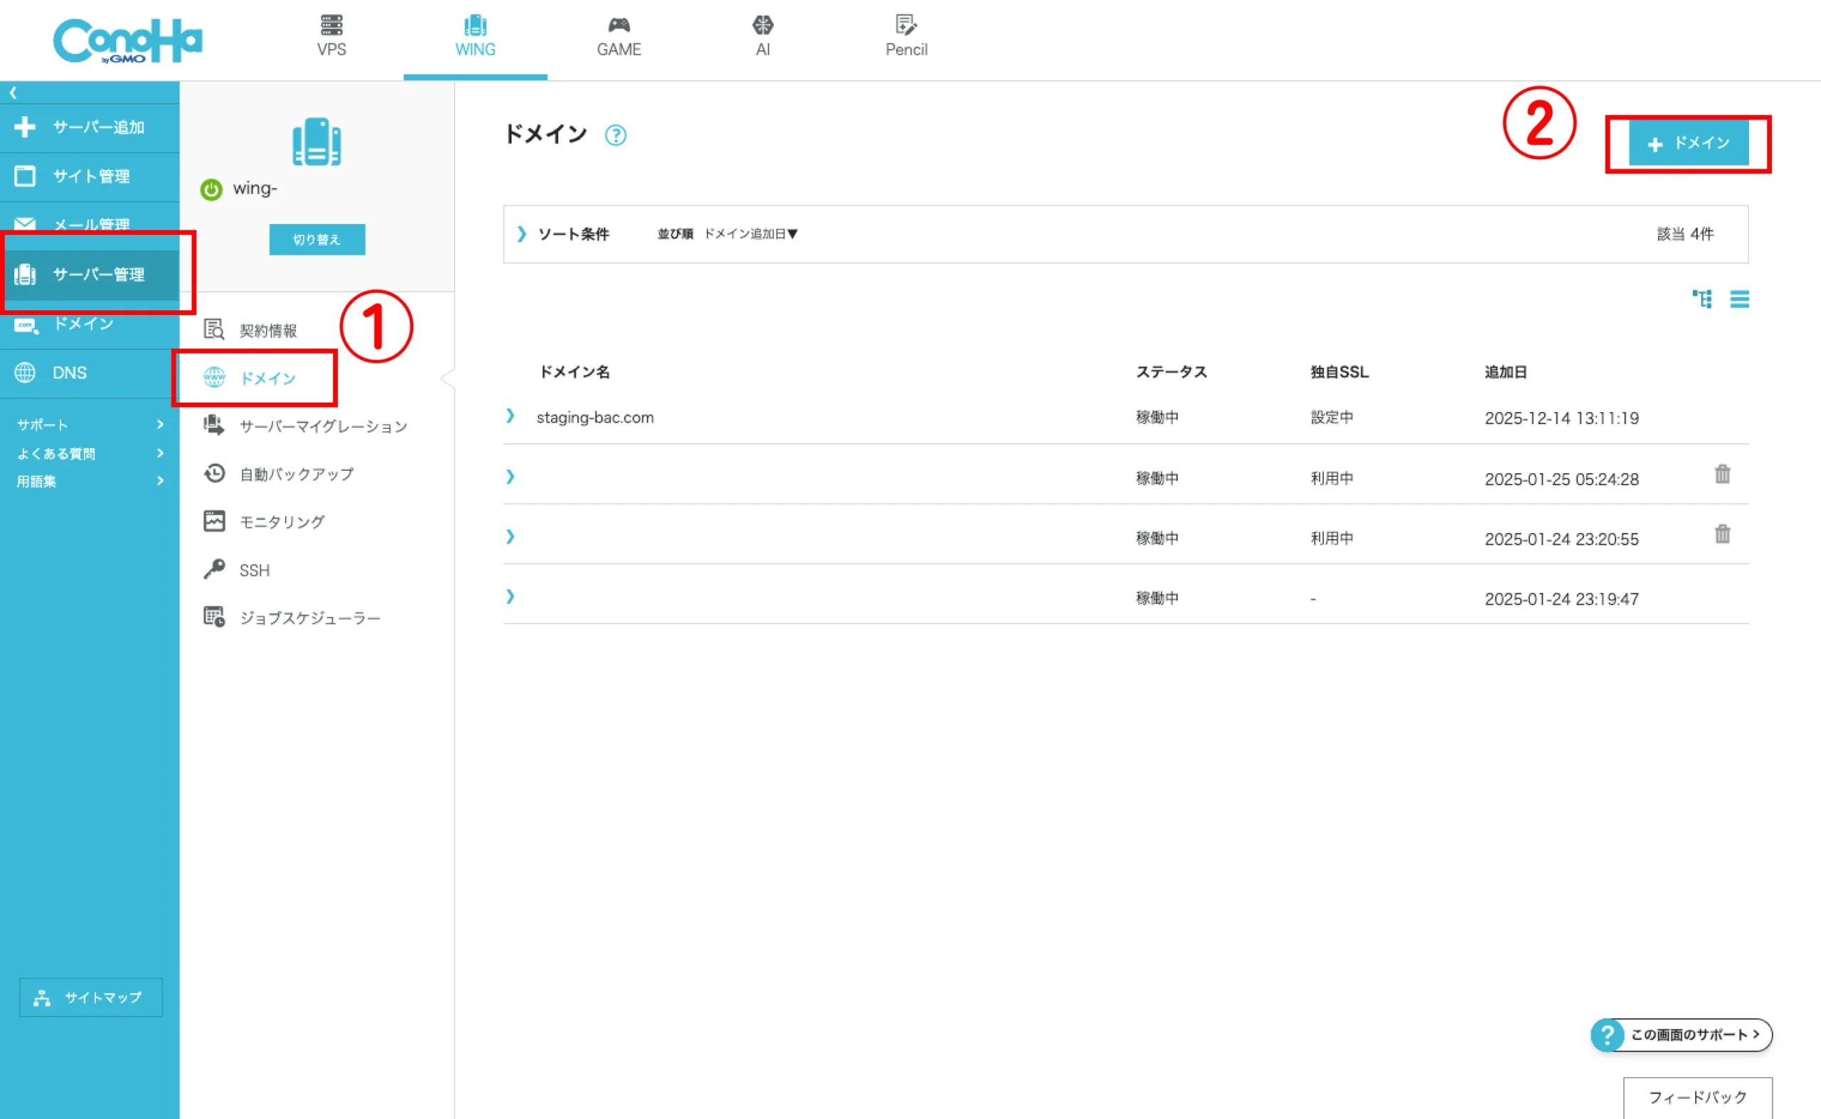Open モニタリング monitoring page
The height and width of the screenshot is (1119, 1821).
pyautogui.click(x=281, y=522)
